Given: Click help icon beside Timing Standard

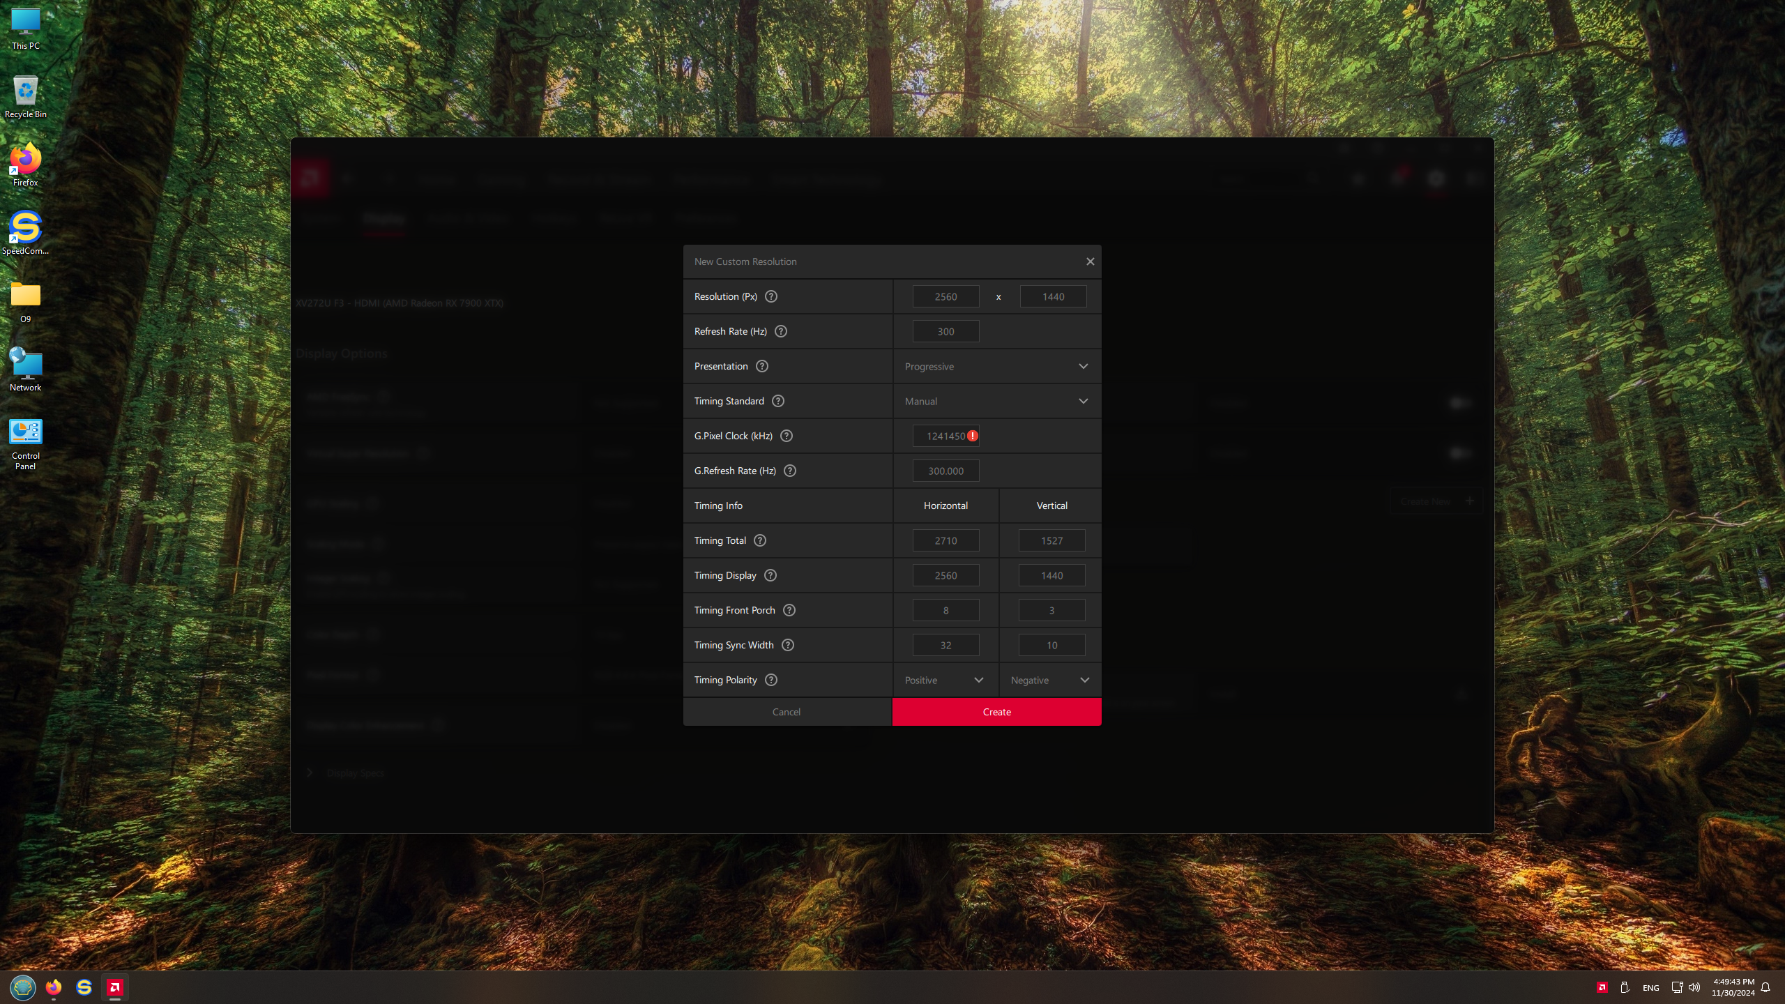Looking at the screenshot, I should (778, 401).
